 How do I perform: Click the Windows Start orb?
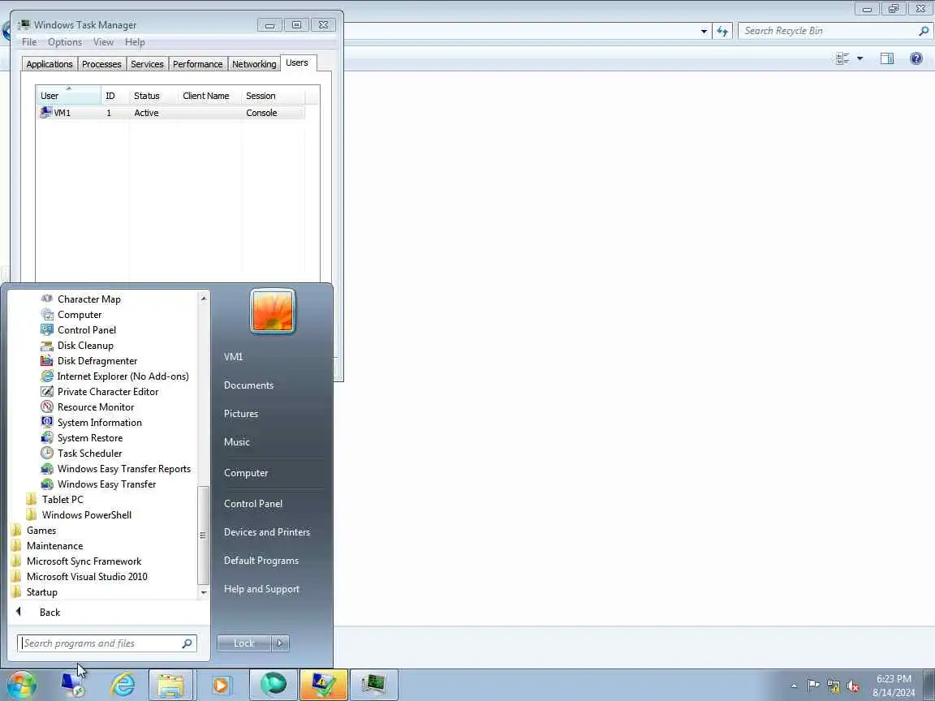[21, 684]
